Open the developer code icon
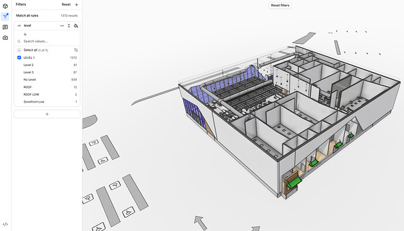The image size is (404, 231). point(5,224)
